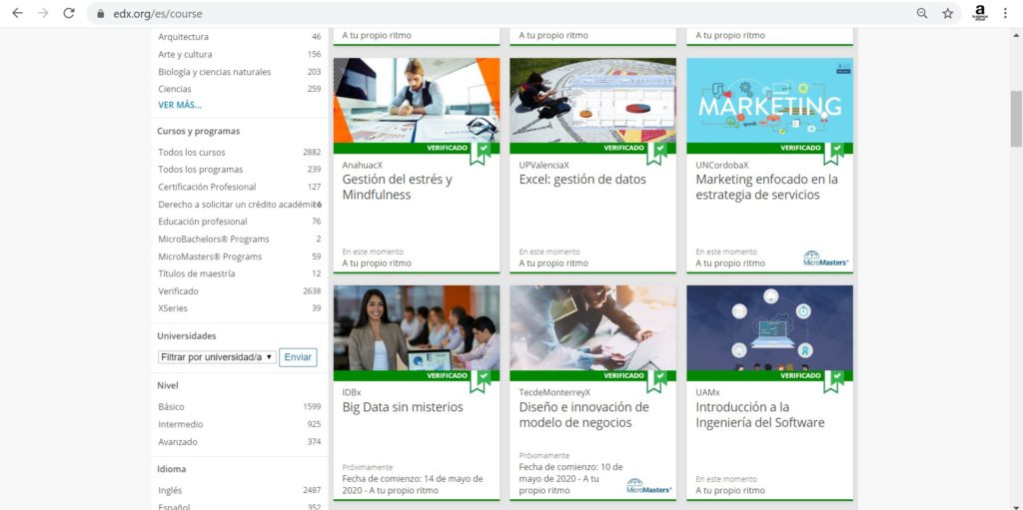Click verified ribbon on Excel gestión de datos card
The width and height of the screenshot is (1023, 510).
pos(657,154)
